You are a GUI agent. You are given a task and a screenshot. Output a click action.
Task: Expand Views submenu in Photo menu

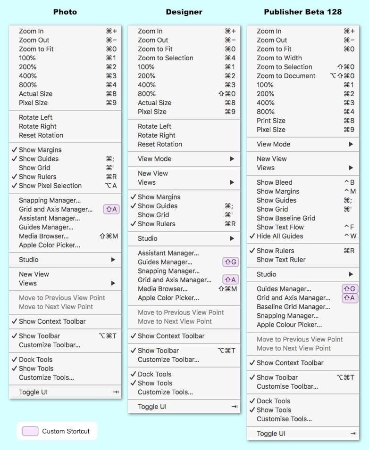[65, 283]
